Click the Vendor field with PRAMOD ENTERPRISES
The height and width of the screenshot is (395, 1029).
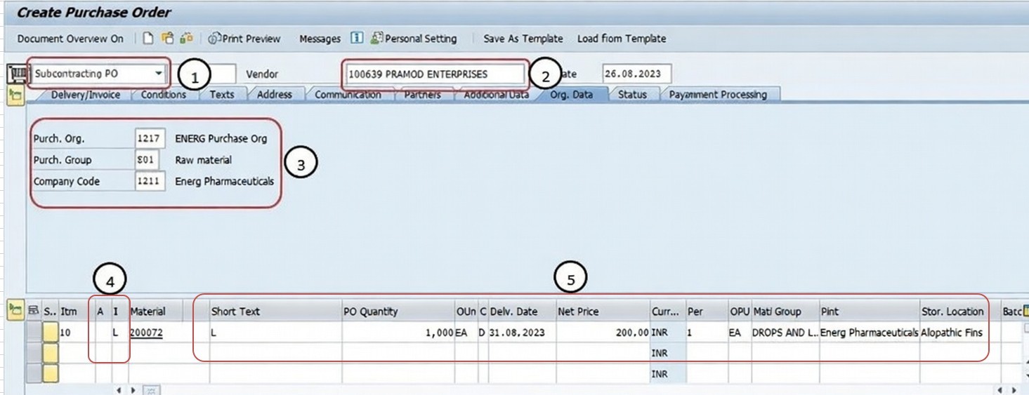(x=434, y=74)
